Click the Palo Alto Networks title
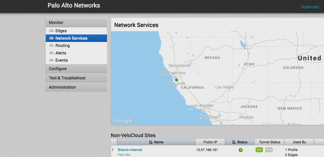The width and height of the screenshot is (324, 157). pyautogui.click(x=74, y=5)
